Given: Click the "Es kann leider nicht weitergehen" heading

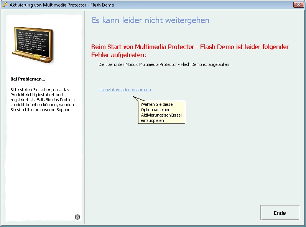Looking at the screenshot, I should [x=150, y=20].
